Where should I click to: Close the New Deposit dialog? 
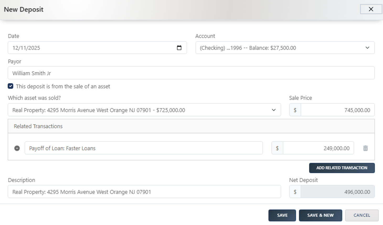pyautogui.click(x=371, y=9)
